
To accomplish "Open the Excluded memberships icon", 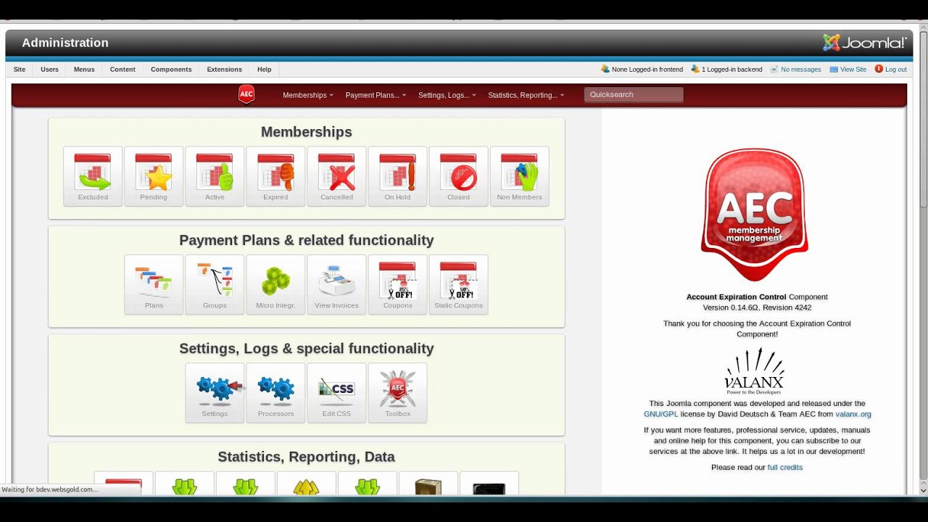I will pos(93,176).
